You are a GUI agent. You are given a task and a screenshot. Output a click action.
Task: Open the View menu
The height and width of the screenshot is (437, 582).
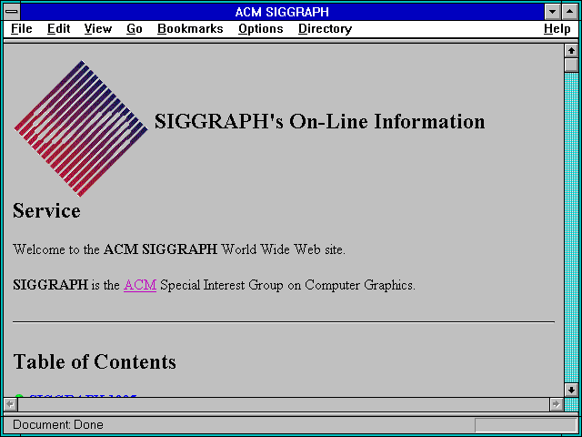coord(98,29)
